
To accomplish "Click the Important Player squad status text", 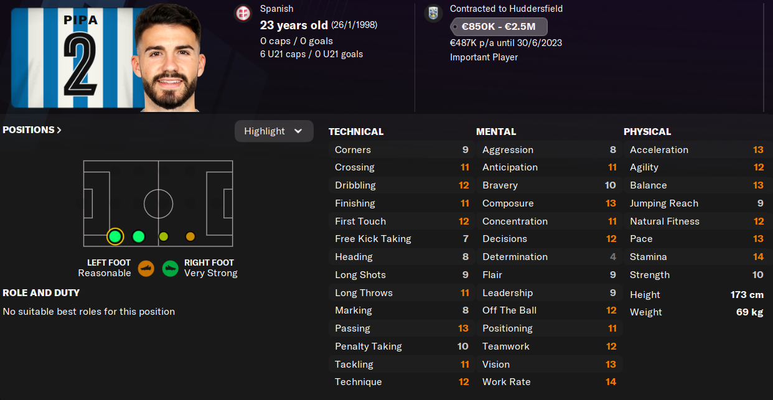I will click(x=484, y=57).
